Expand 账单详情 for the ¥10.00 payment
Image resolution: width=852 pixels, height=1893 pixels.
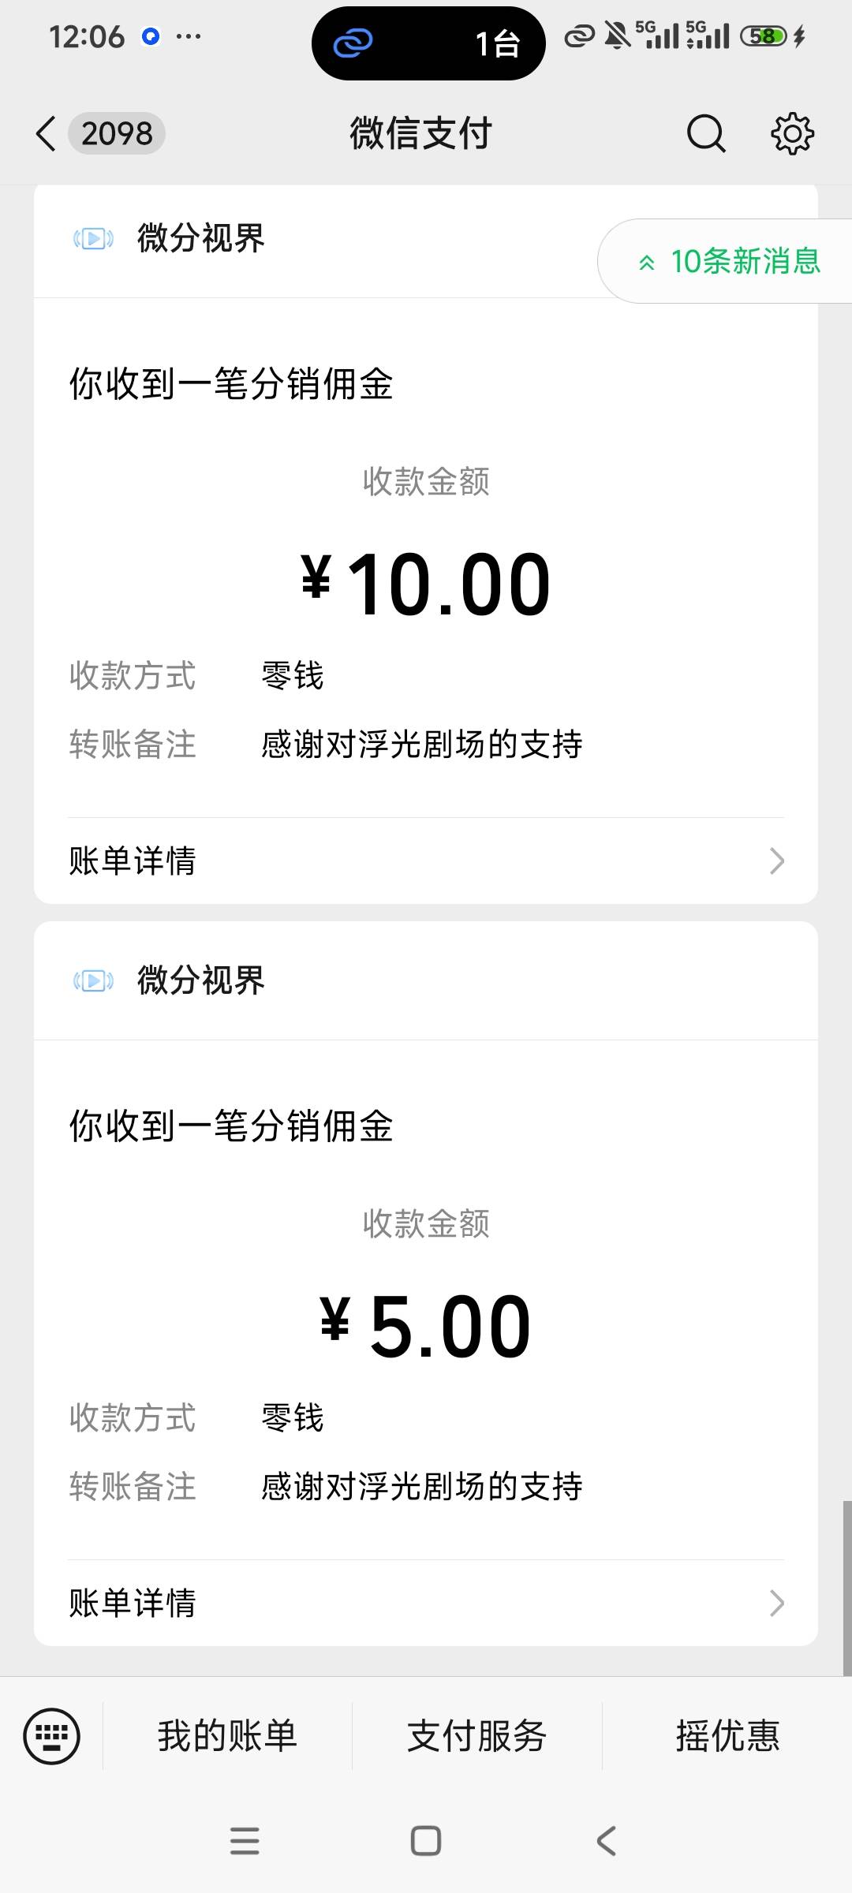[426, 861]
